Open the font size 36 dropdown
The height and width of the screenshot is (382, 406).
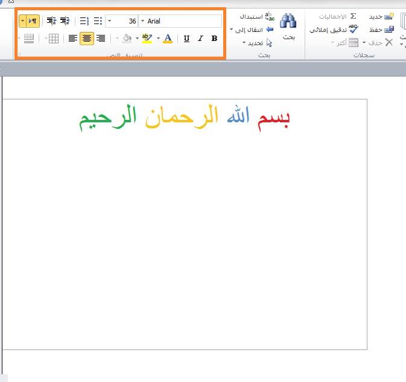109,21
